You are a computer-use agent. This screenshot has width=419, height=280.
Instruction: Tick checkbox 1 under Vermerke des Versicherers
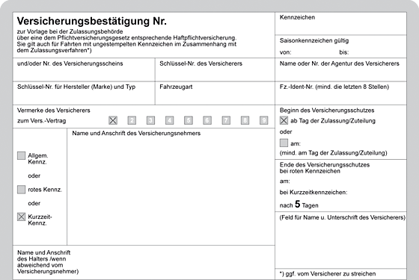tap(113, 120)
